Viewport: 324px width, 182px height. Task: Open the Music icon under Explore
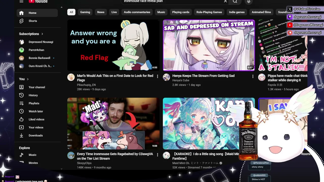coord(22,155)
